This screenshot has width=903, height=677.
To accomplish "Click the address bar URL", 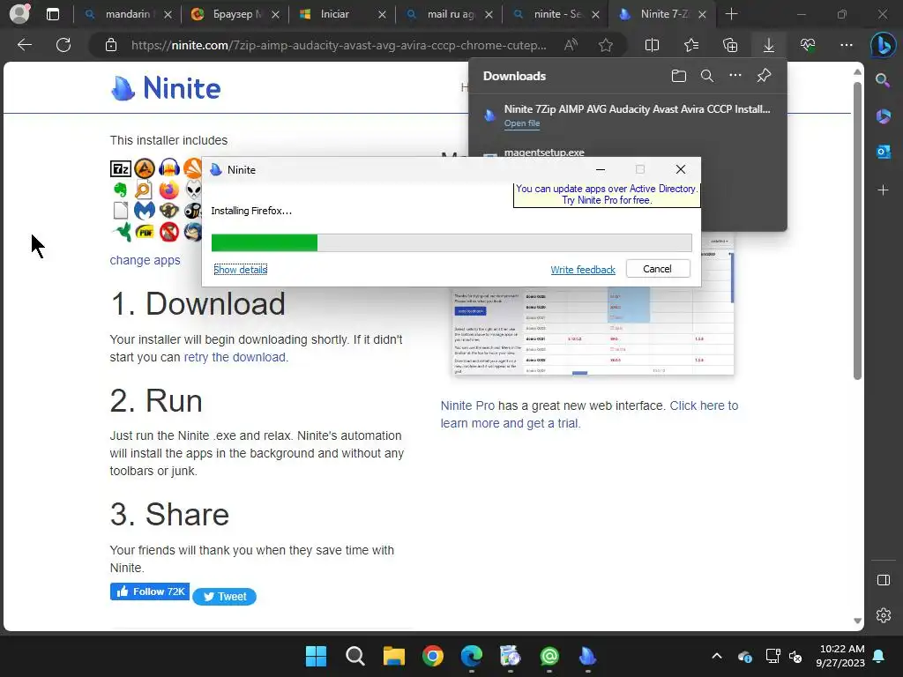I will [339, 45].
